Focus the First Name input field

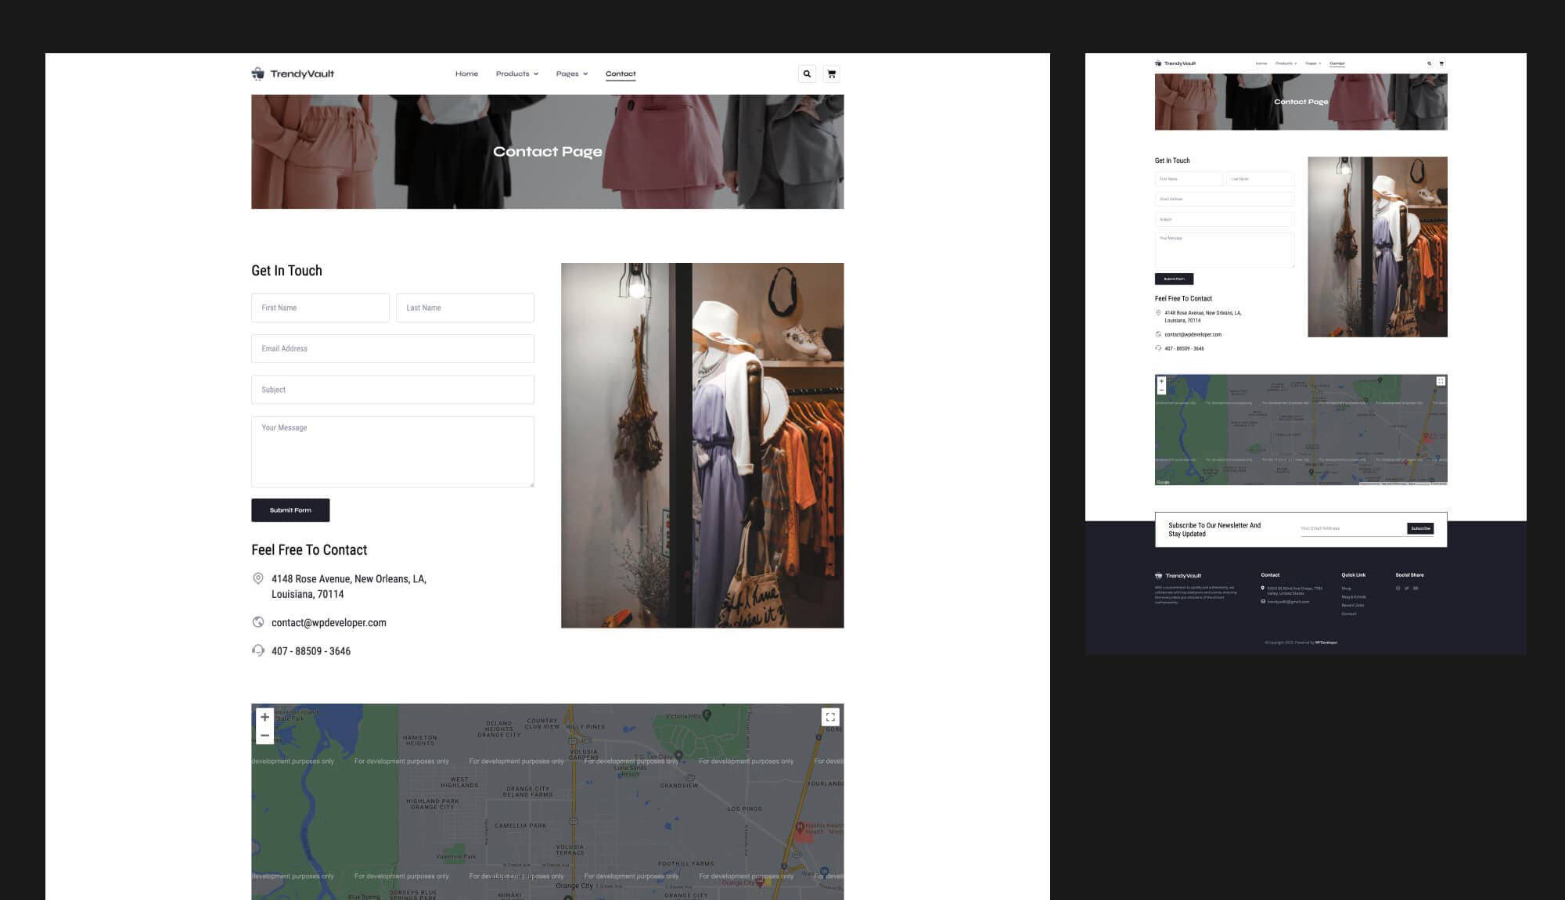pyautogui.click(x=320, y=308)
